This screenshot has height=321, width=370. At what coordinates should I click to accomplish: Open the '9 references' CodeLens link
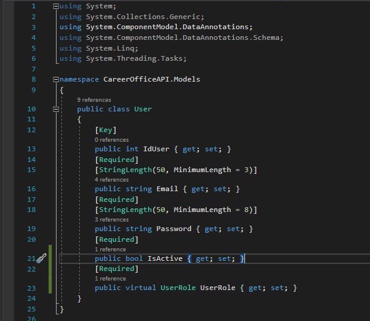tap(94, 100)
